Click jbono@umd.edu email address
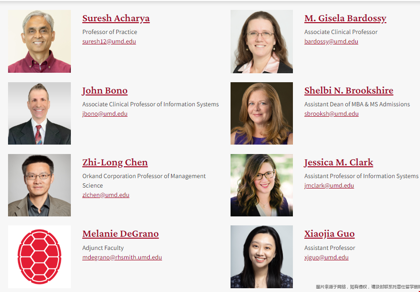Screen dimensions: 420x292 coord(105,114)
